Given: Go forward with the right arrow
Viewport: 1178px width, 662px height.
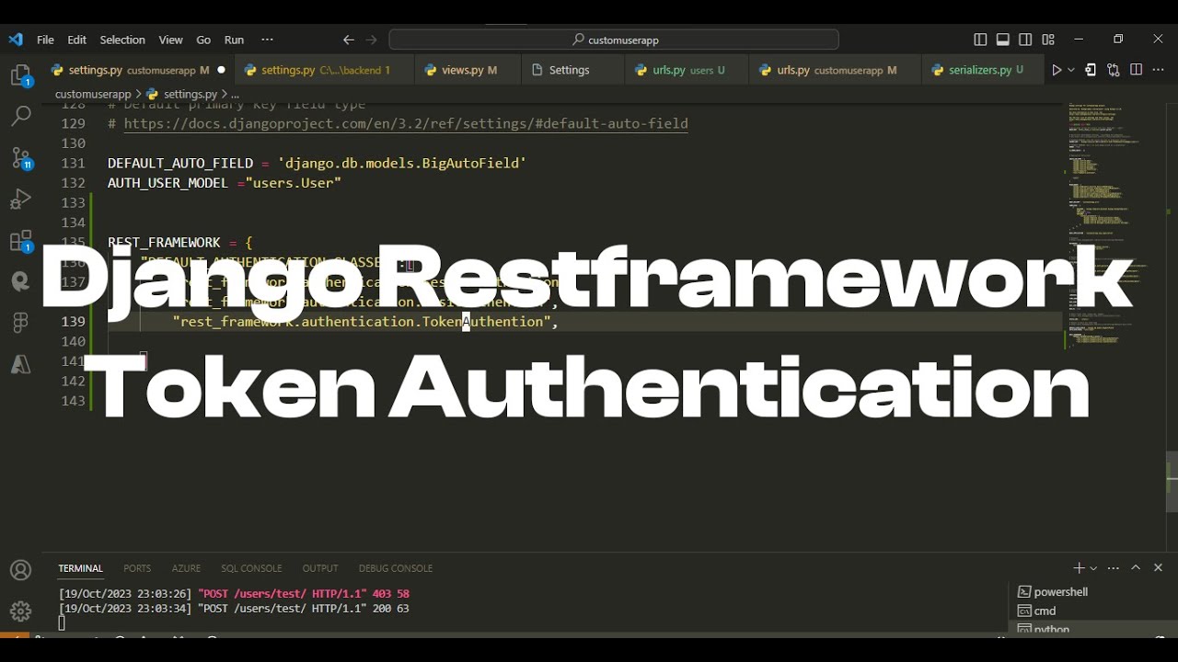Looking at the screenshot, I should tap(372, 40).
